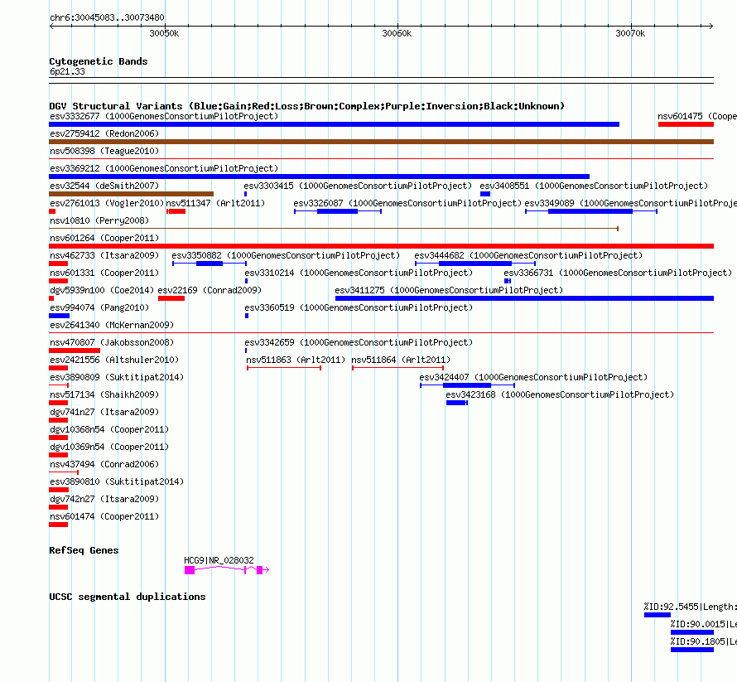
Task: Select the dgv5939n100 (Coe2014) label
Action: point(102,290)
